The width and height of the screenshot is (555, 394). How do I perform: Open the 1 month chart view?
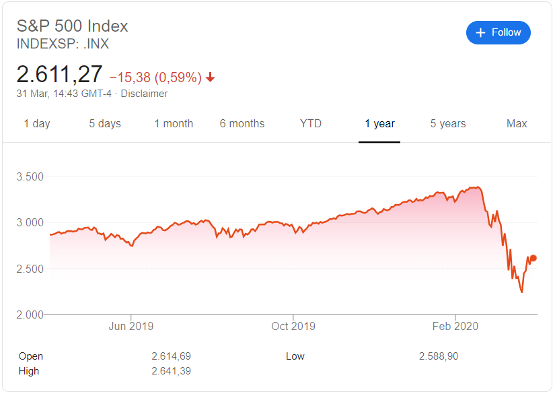coord(174,123)
